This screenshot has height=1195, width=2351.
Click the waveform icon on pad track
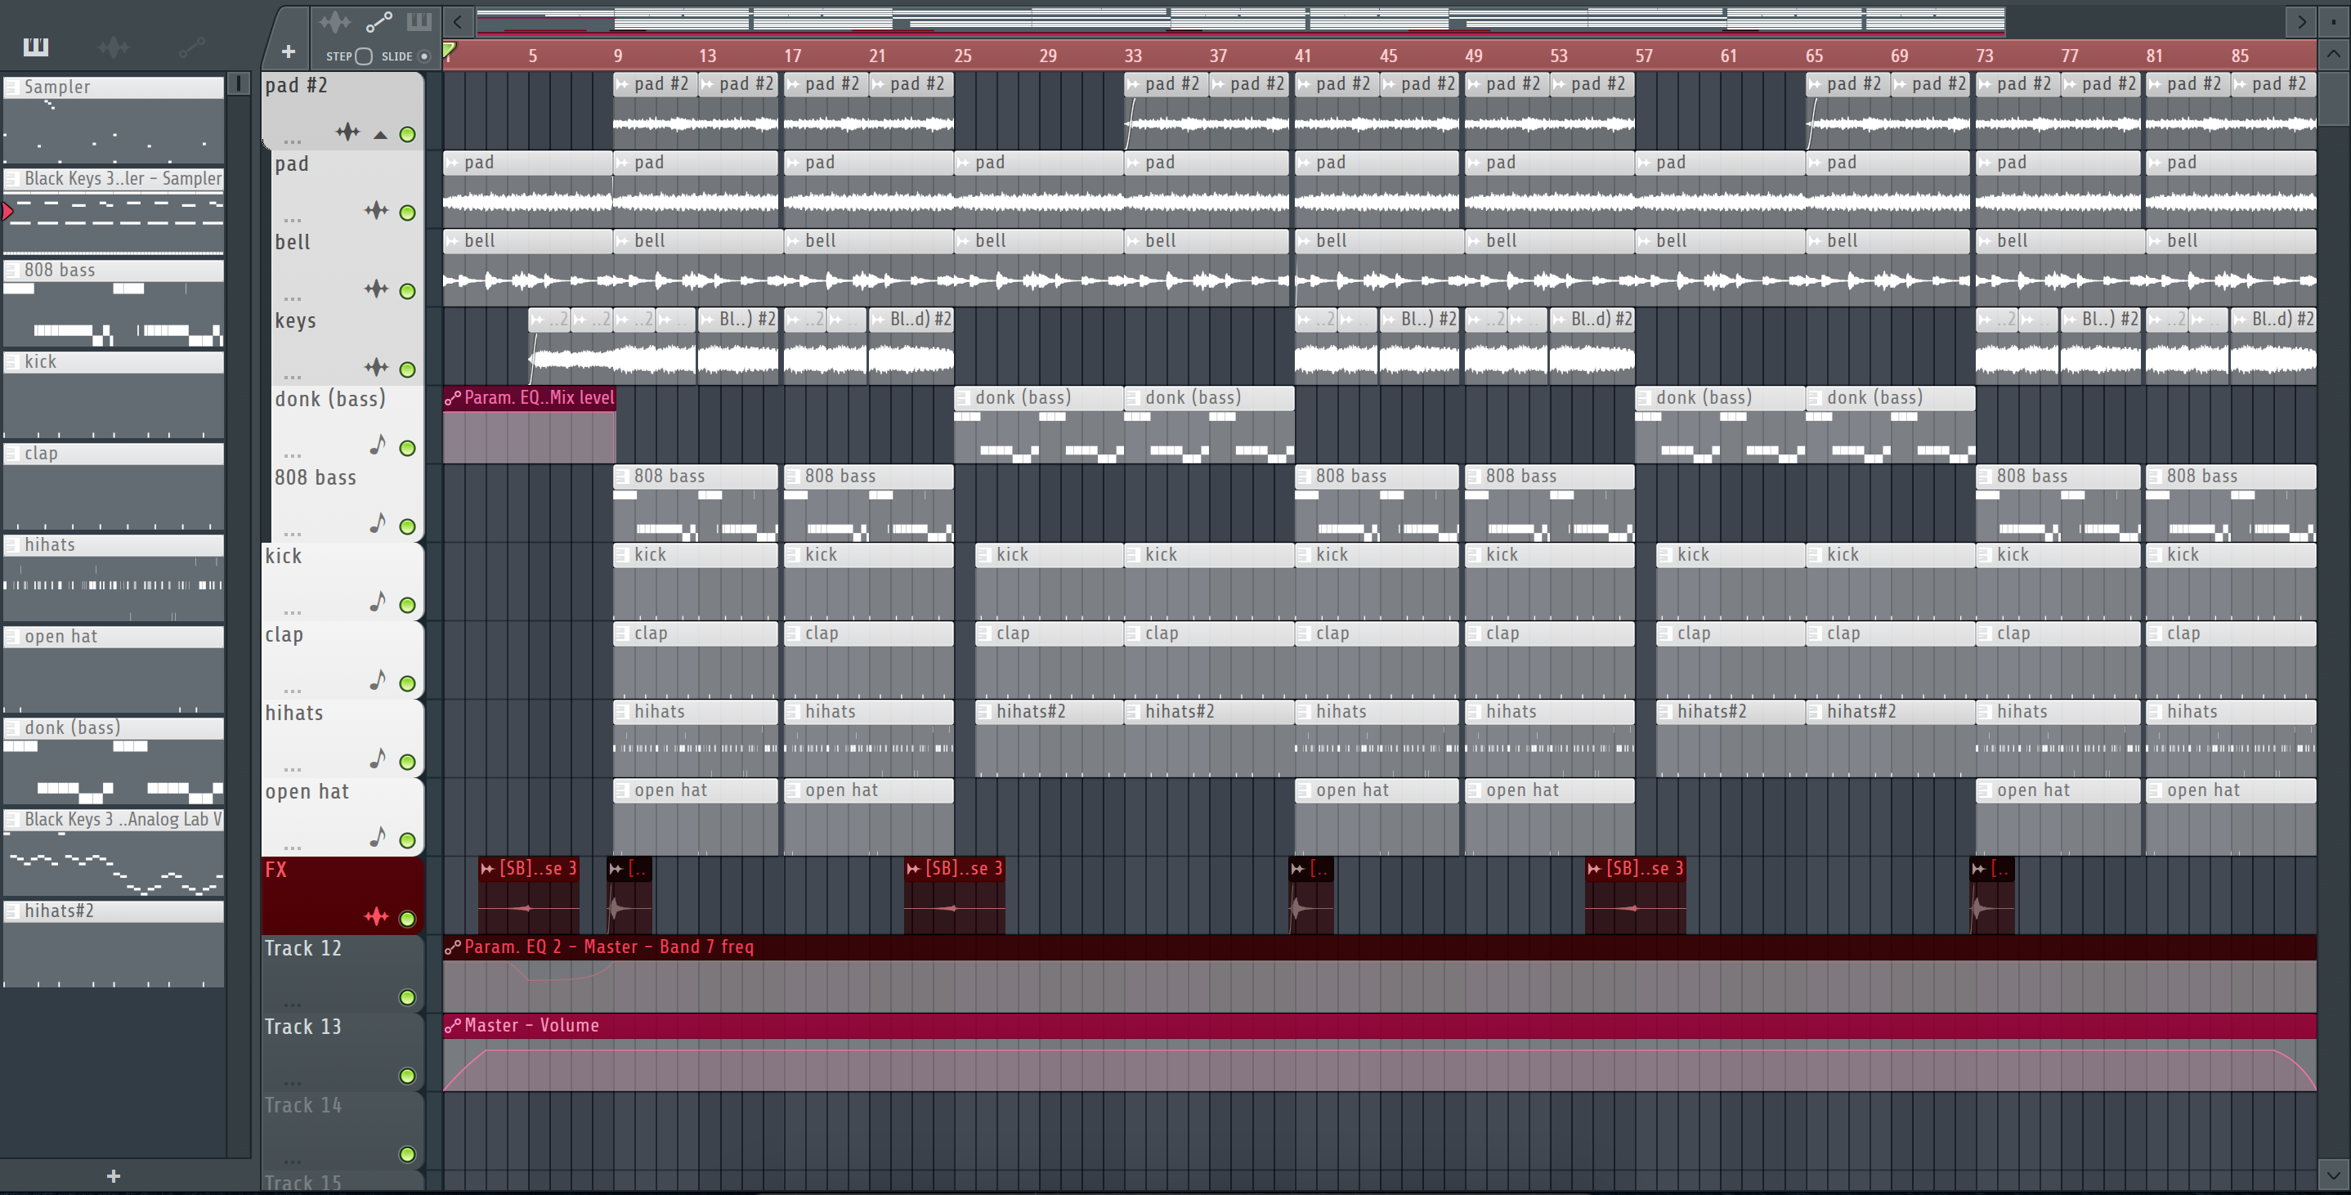pyautogui.click(x=376, y=211)
